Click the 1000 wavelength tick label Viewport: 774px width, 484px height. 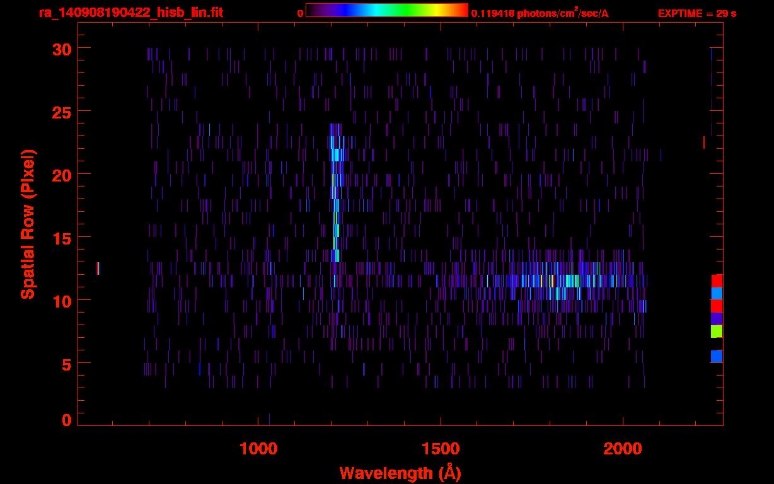pos(258,449)
